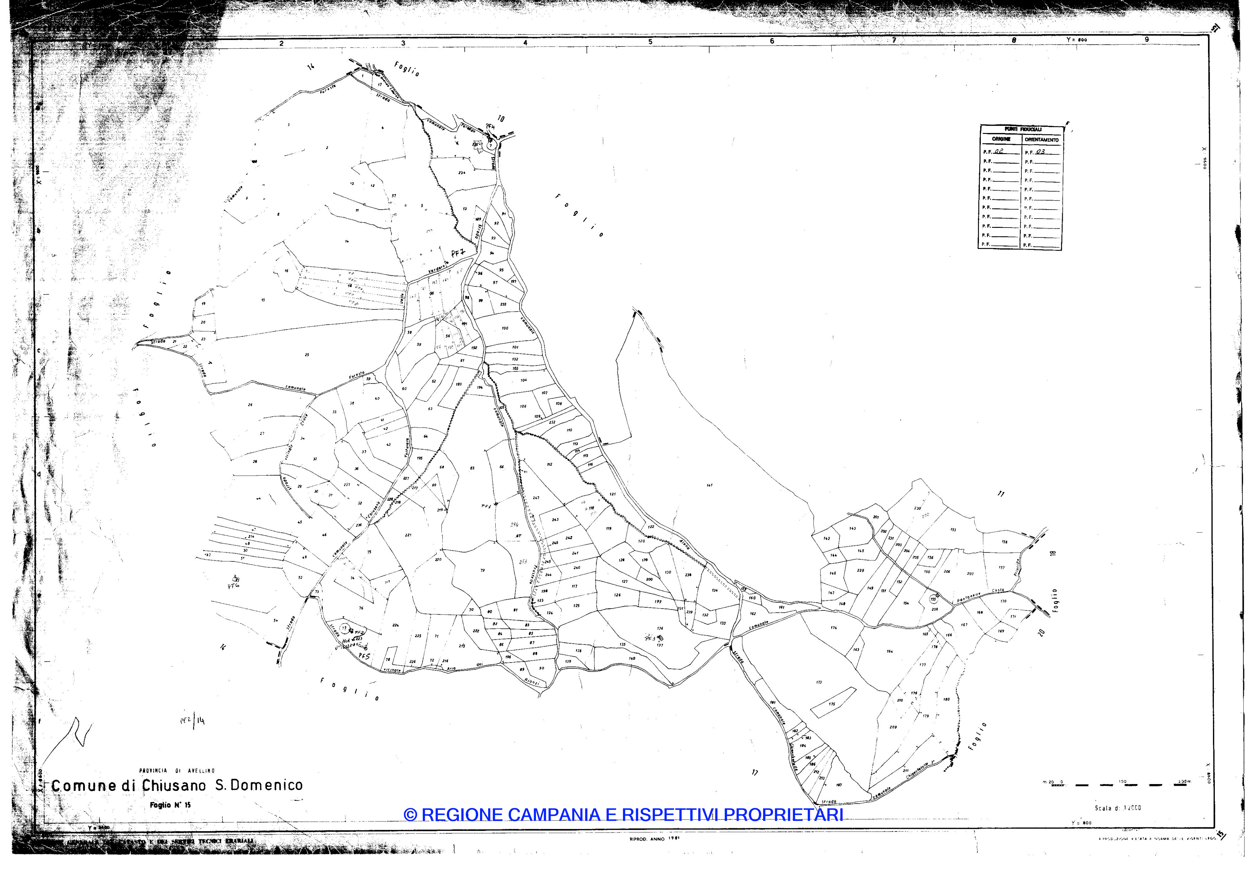1248x878 pixels.
Task: Click the handwritten 'PF6' label on the left
Action: [x=233, y=586]
